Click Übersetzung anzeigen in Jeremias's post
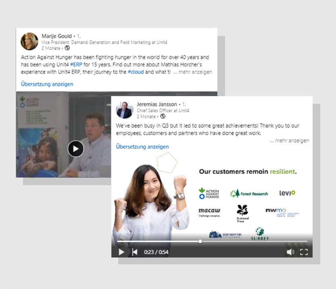The width and height of the screenshot is (336, 289). point(142,147)
